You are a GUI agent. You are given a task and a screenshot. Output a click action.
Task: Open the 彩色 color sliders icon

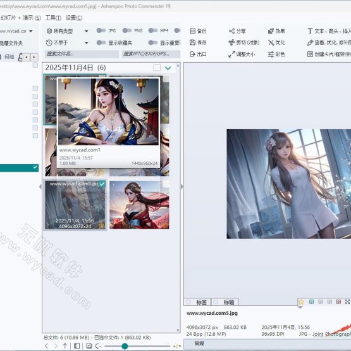point(271,54)
